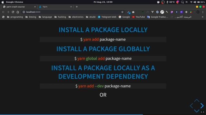
Task: Open the blue ring extension icon
Action: pos(157,12)
